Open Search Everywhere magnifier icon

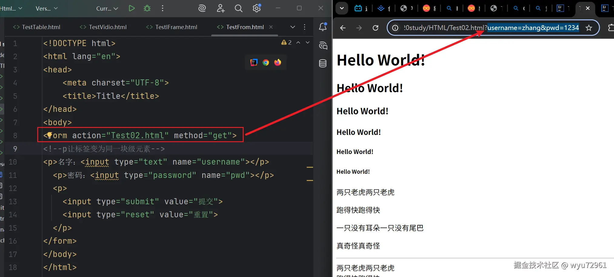tap(239, 8)
